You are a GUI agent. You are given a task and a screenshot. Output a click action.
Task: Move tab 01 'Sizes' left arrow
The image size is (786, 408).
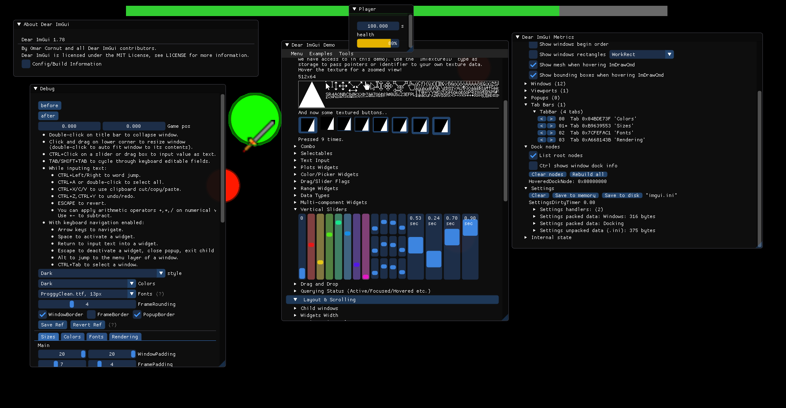542,126
